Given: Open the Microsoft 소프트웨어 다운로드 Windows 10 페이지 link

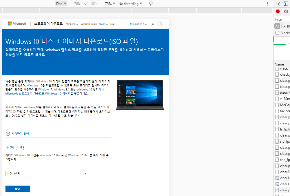Looking at the screenshot, I should pyautogui.click(x=38, y=93).
